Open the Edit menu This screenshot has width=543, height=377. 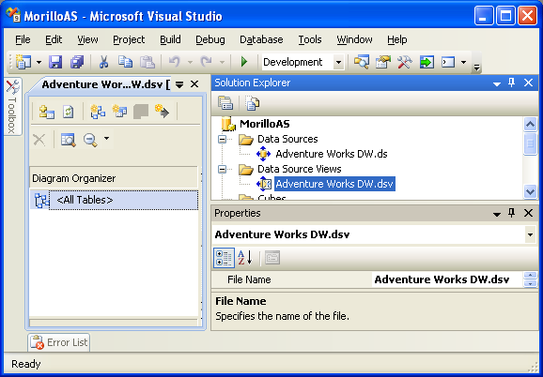(x=54, y=39)
